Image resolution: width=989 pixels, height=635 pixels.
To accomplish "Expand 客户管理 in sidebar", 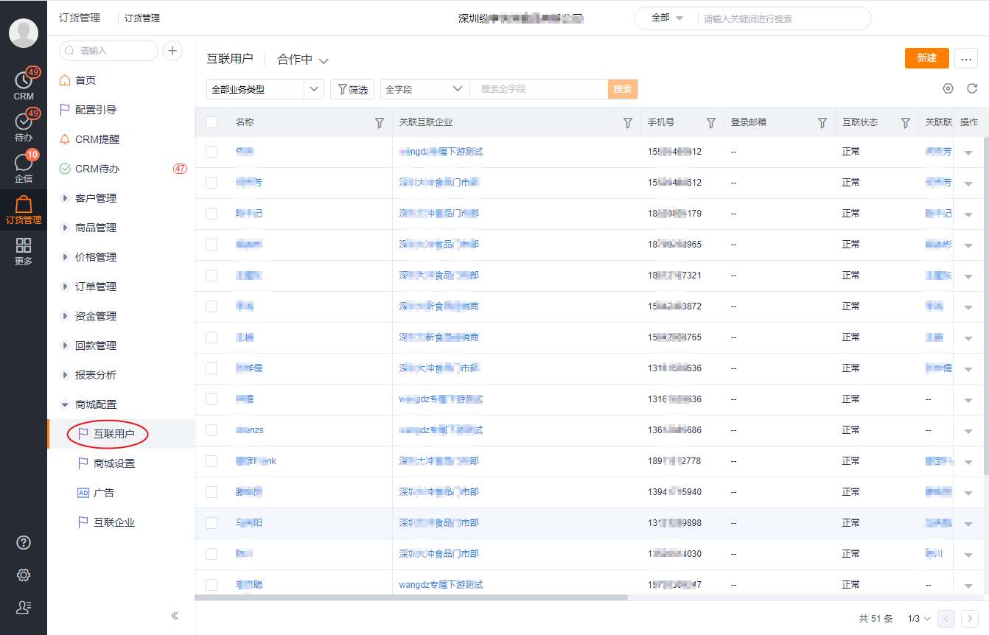I will click(x=65, y=198).
